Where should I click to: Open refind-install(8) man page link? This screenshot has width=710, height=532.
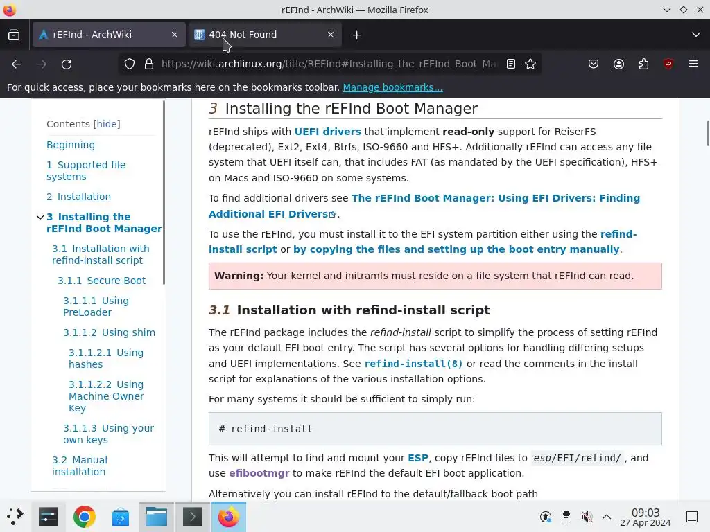(413, 364)
